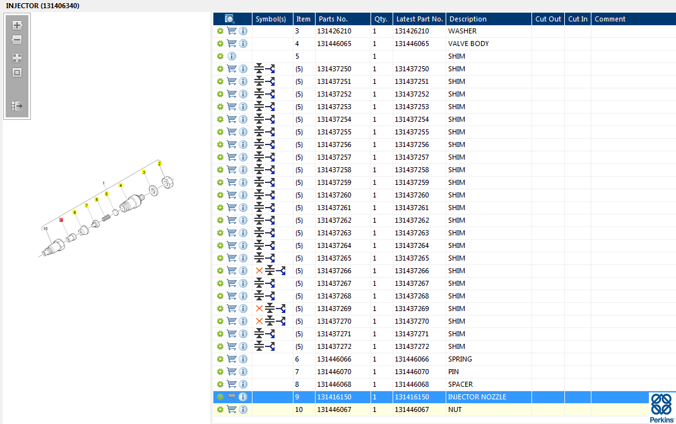Add SPRING 131446066 to cart
Screen dimensions: 676x424
[x=232, y=359]
